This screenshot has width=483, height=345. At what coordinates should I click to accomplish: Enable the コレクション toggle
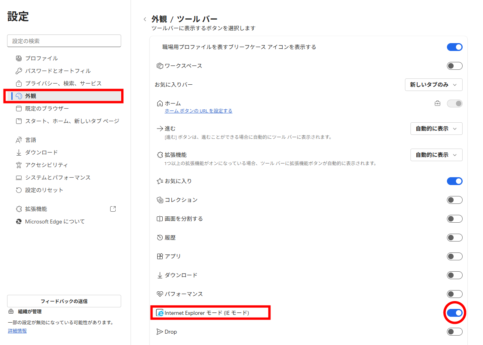click(x=454, y=200)
